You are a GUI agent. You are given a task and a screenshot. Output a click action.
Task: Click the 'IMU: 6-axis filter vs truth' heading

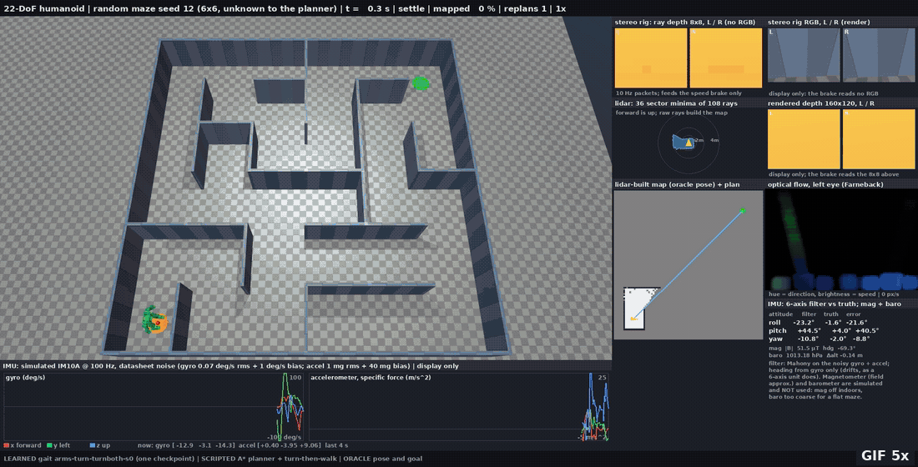[835, 304]
